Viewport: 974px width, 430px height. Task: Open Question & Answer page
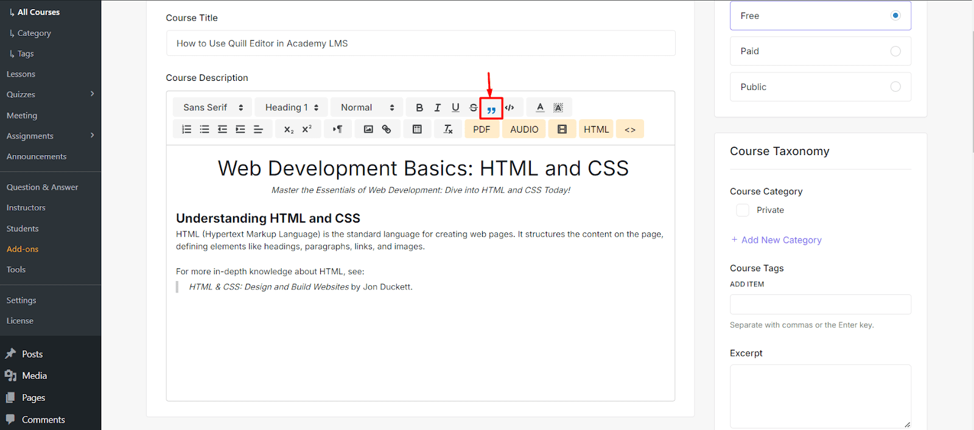(42, 187)
